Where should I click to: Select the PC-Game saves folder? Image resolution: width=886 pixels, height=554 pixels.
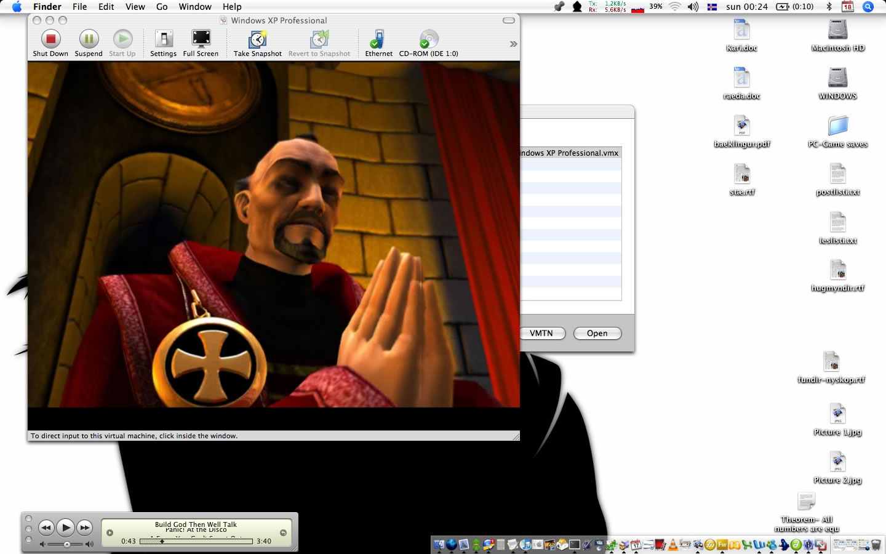pos(837,132)
